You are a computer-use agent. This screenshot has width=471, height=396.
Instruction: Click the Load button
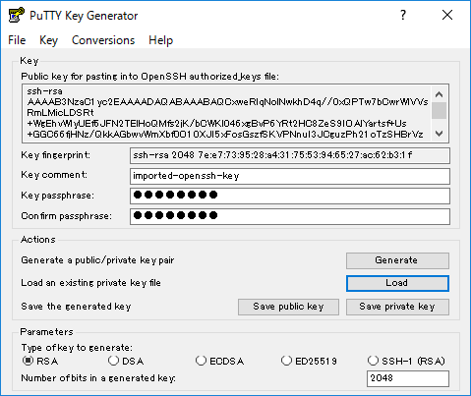pos(397,283)
